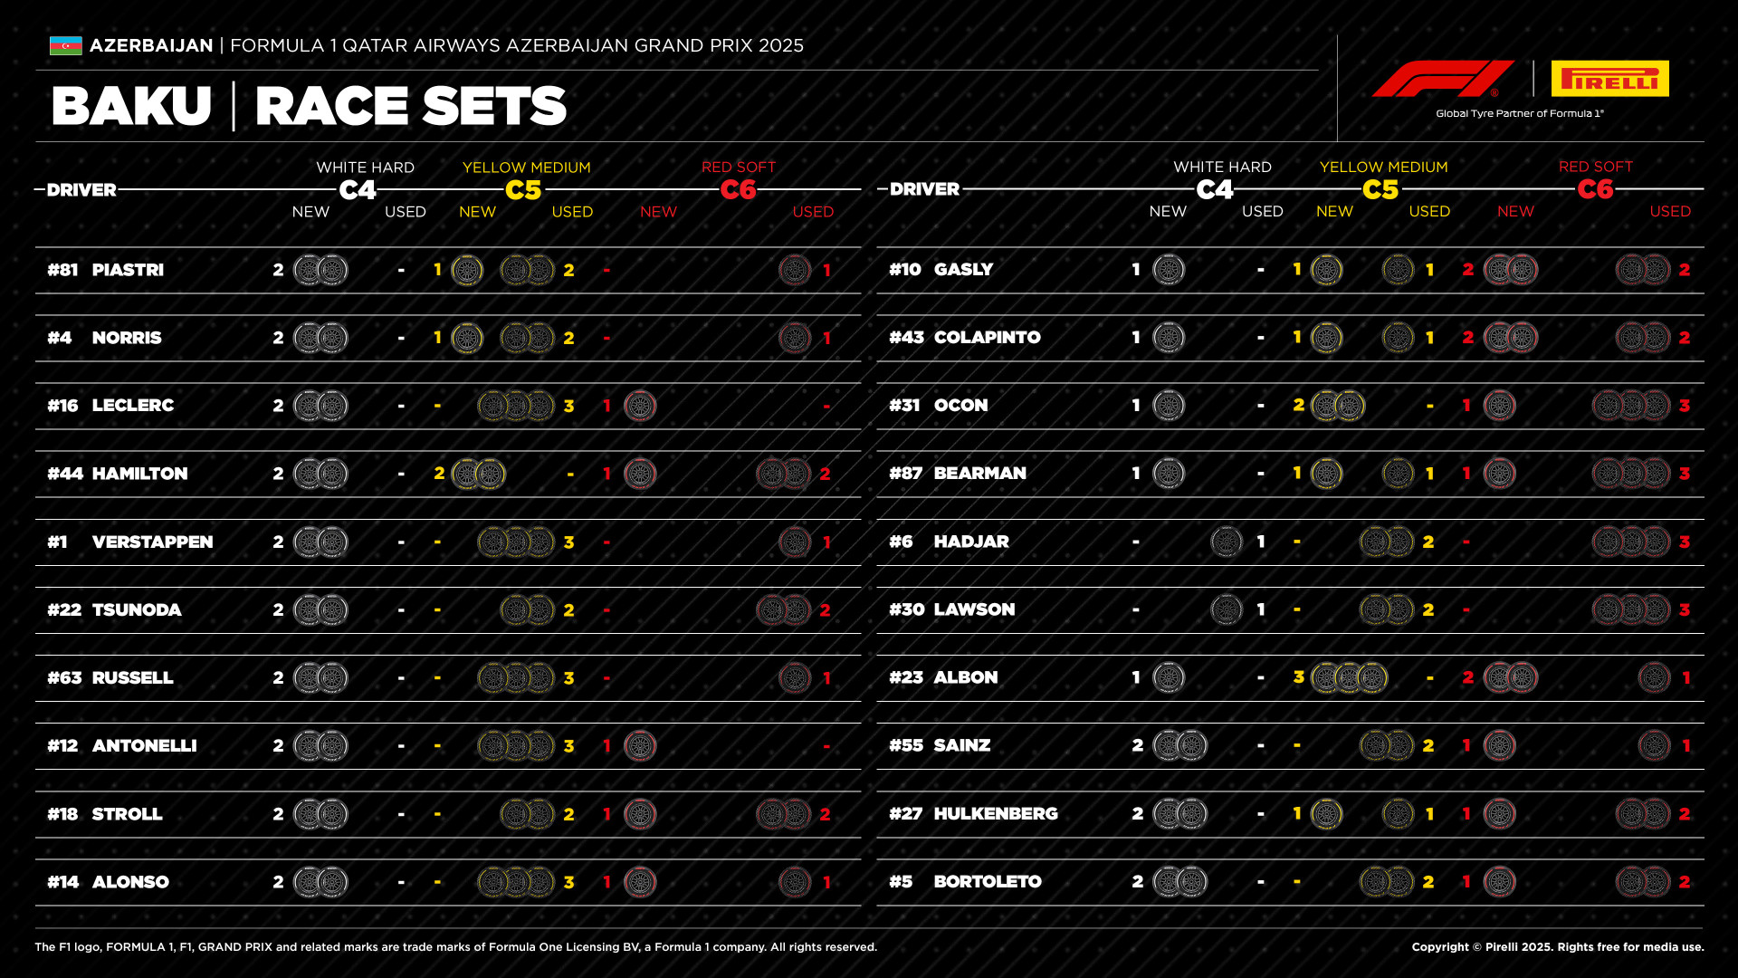
Task: Click Leclerc's new red soft tyre icon
Action: [x=640, y=406]
